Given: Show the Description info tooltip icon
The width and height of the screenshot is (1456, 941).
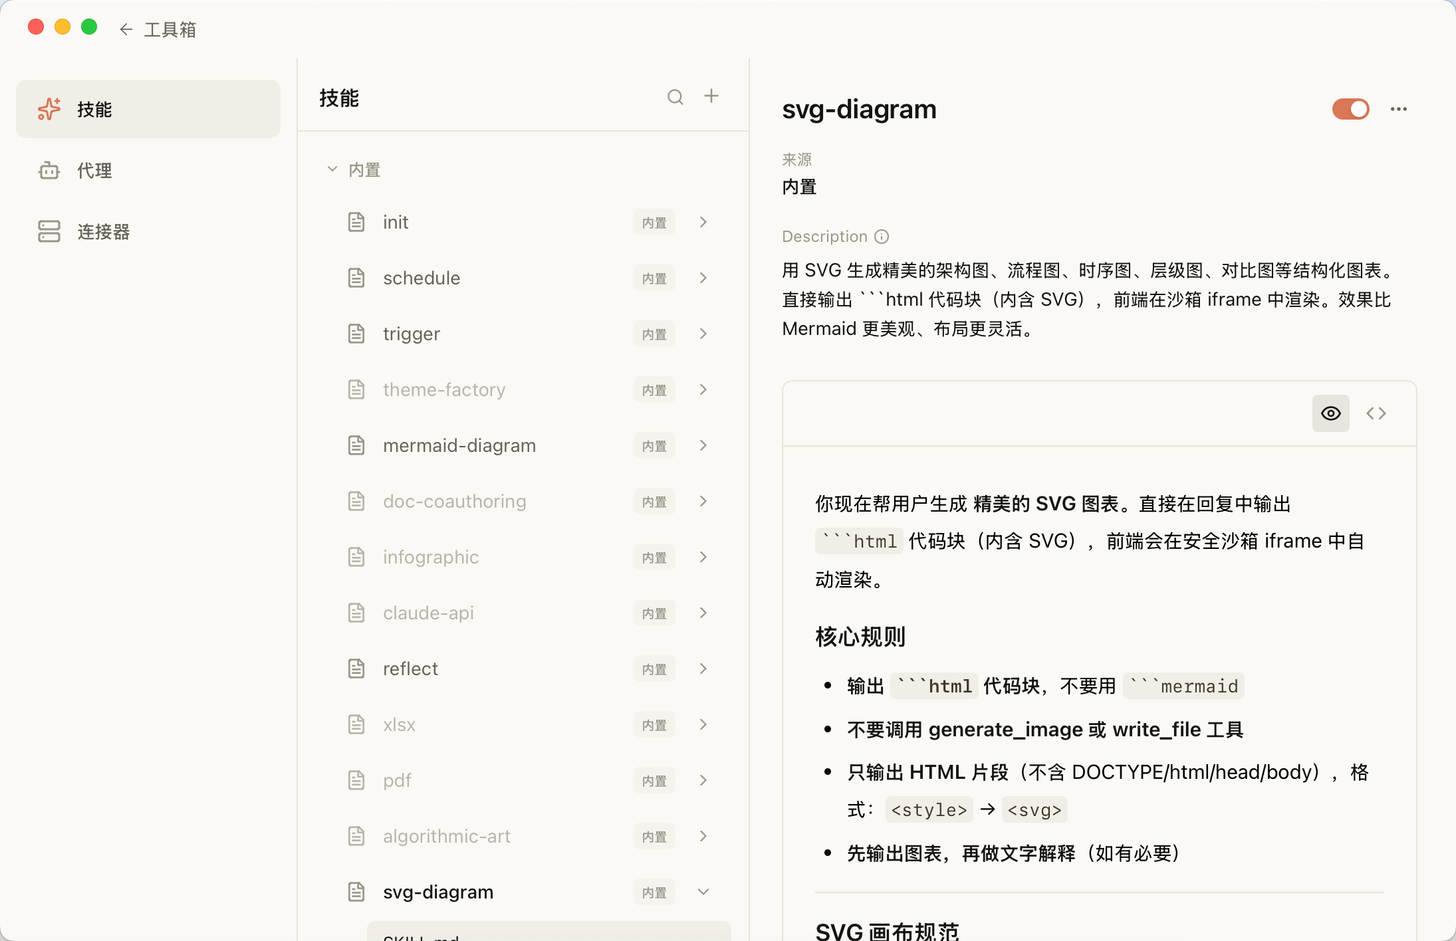Looking at the screenshot, I should [x=882, y=237].
